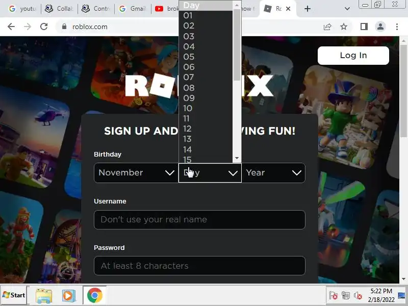This screenshot has width=408, height=306.
Task: Switch to the Contr tab
Action: coord(96,9)
